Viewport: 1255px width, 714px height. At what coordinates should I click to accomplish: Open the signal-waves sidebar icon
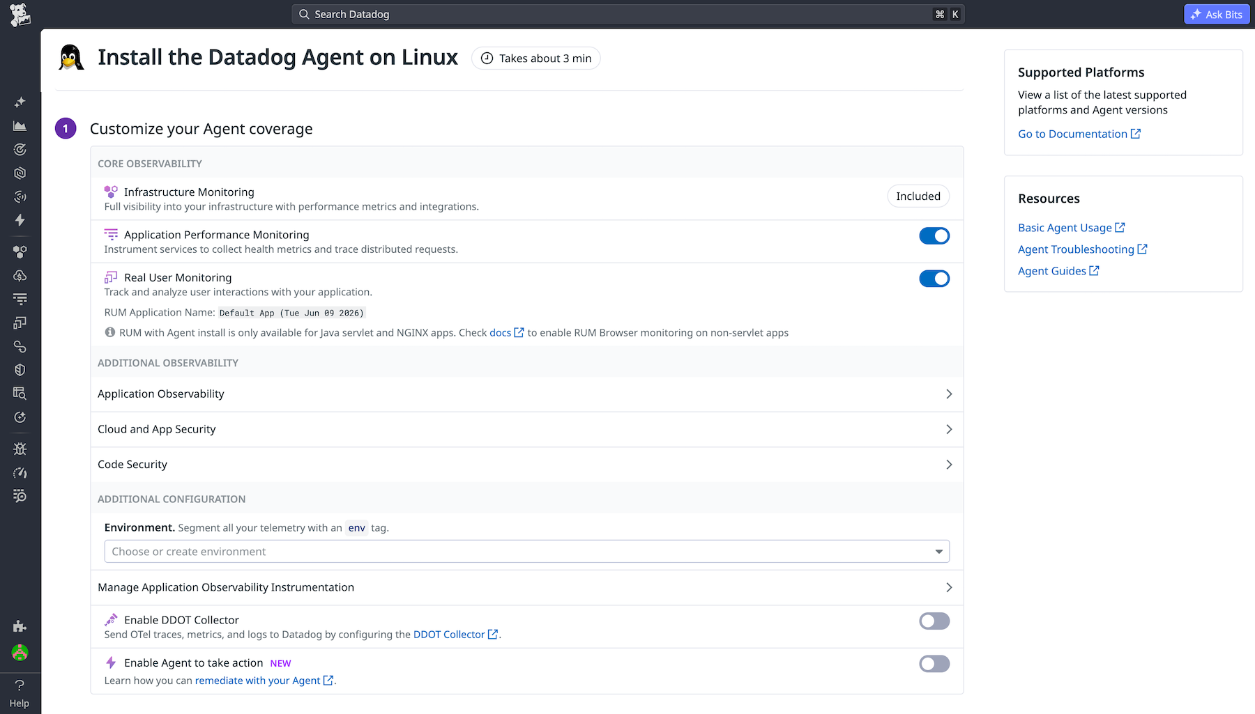(20, 196)
